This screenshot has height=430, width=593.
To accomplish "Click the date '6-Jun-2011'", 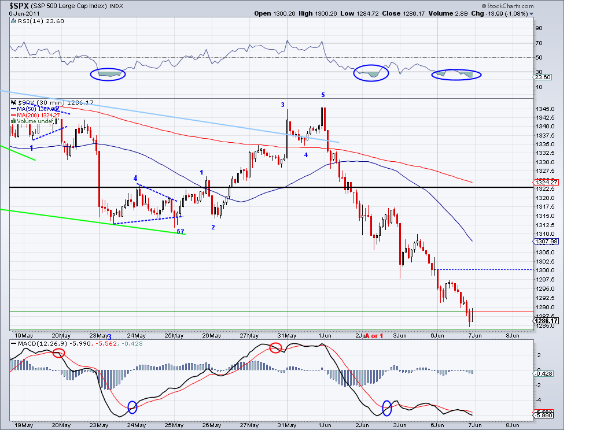I will coord(24,14).
